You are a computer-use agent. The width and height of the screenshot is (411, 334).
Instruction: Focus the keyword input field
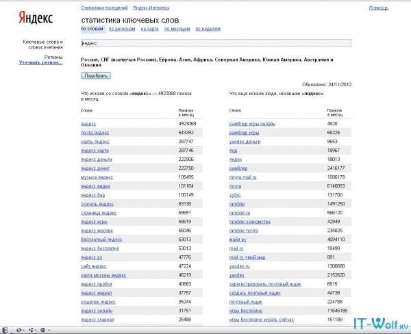[x=216, y=43]
